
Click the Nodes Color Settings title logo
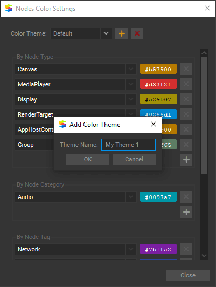[x=9, y=8]
